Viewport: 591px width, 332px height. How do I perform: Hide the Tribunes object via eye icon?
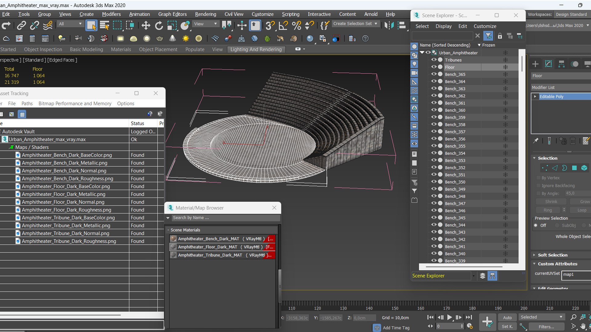434,60
